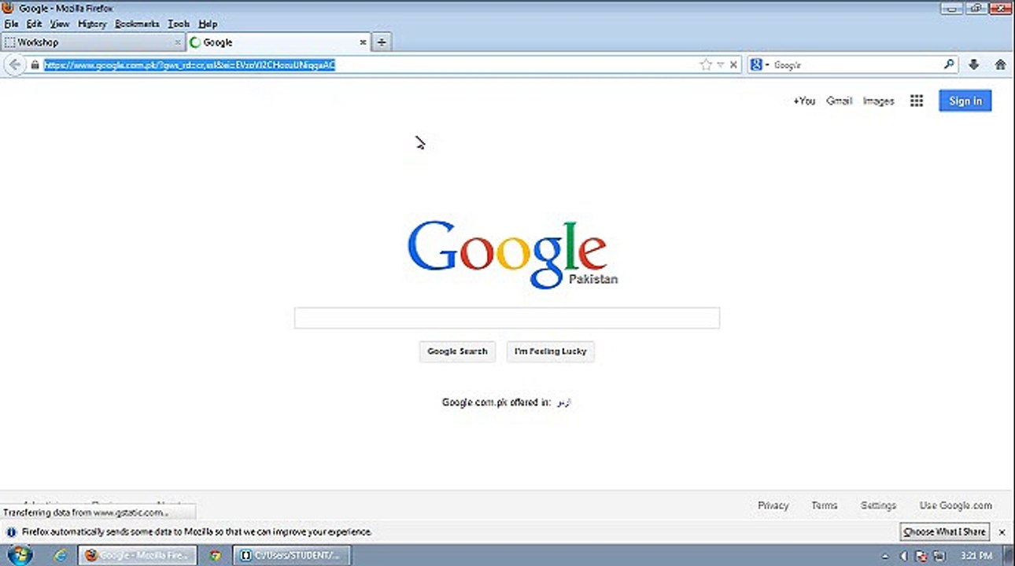The width and height of the screenshot is (1015, 566).
Task: Click the back navigation arrow
Action: point(15,65)
